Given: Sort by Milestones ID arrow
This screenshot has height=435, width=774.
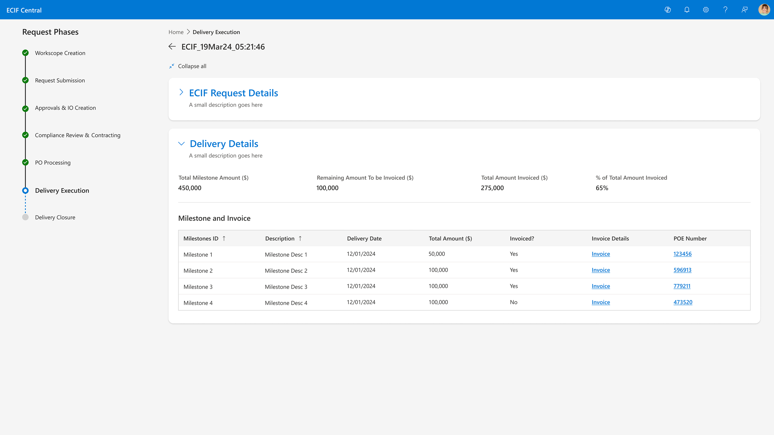Looking at the screenshot, I should click(224, 238).
